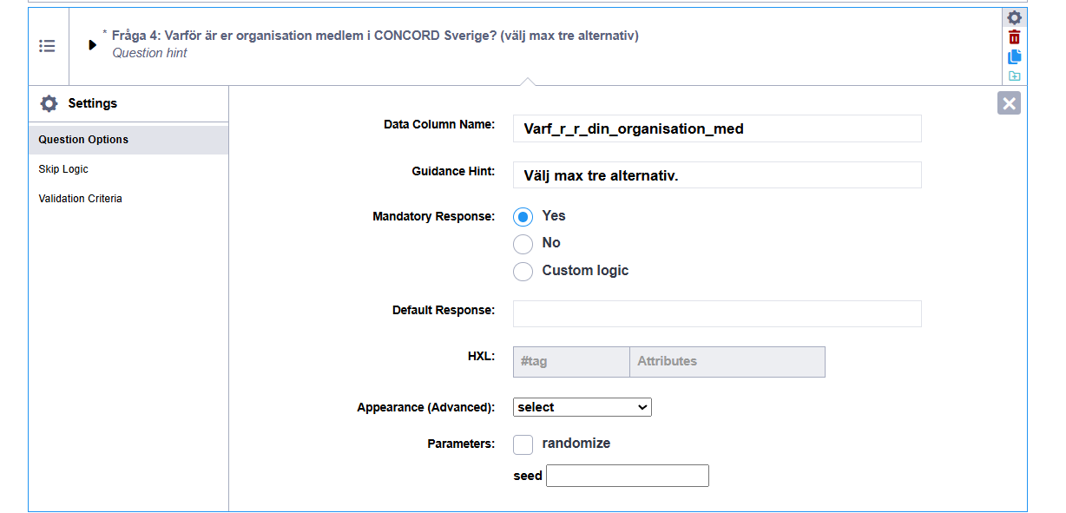This screenshot has width=1066, height=513.
Task: Enable the randomize checkbox
Action: (x=523, y=444)
